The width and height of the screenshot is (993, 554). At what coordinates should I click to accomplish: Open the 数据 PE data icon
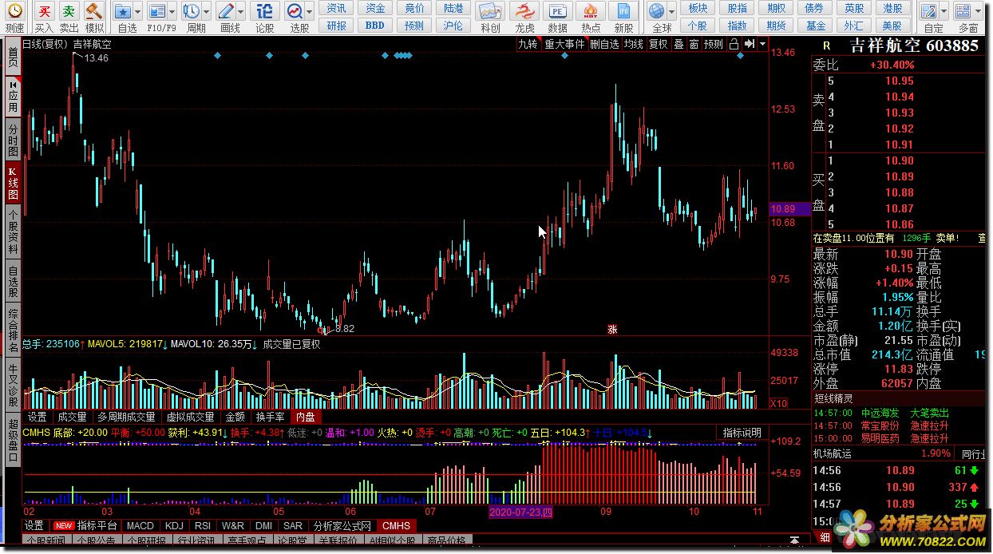(x=557, y=11)
